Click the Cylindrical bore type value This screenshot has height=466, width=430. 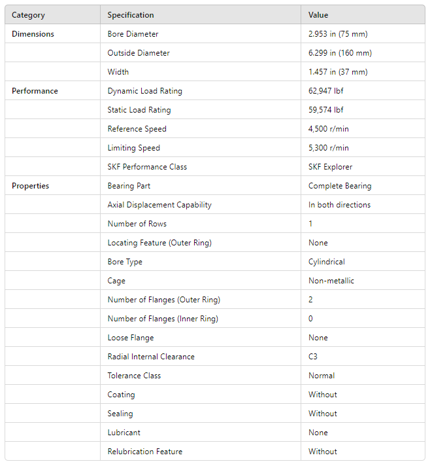[x=325, y=262]
